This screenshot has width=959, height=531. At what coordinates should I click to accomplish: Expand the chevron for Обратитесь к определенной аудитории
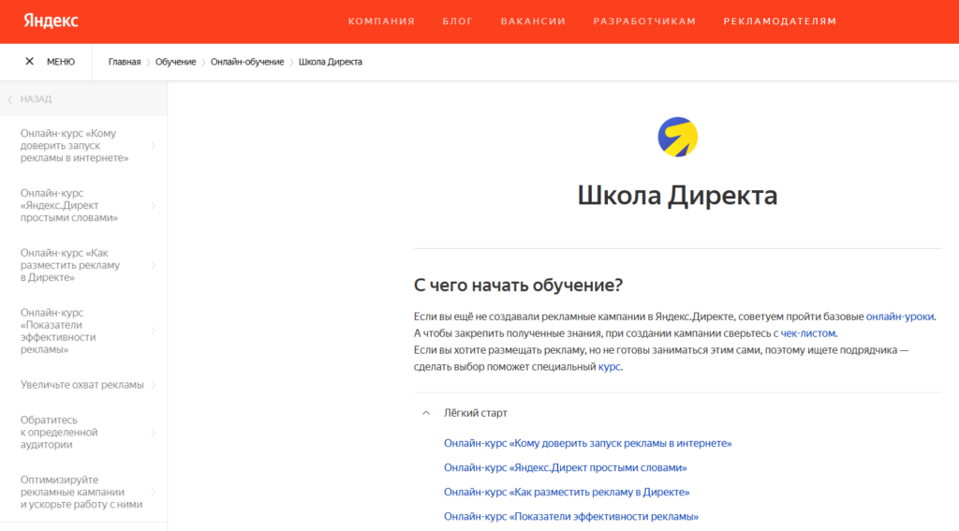pos(154,433)
